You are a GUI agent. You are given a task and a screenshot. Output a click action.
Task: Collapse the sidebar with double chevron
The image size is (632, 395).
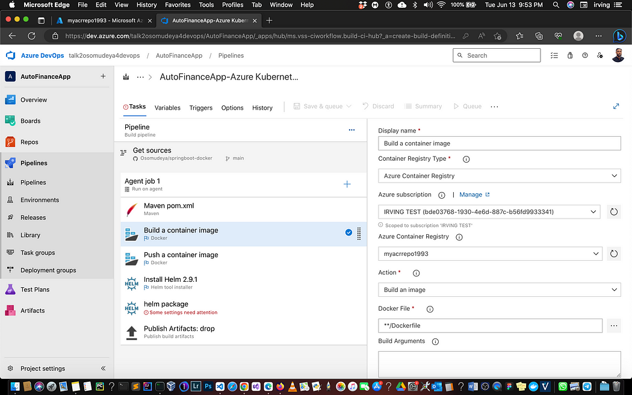pyautogui.click(x=103, y=368)
